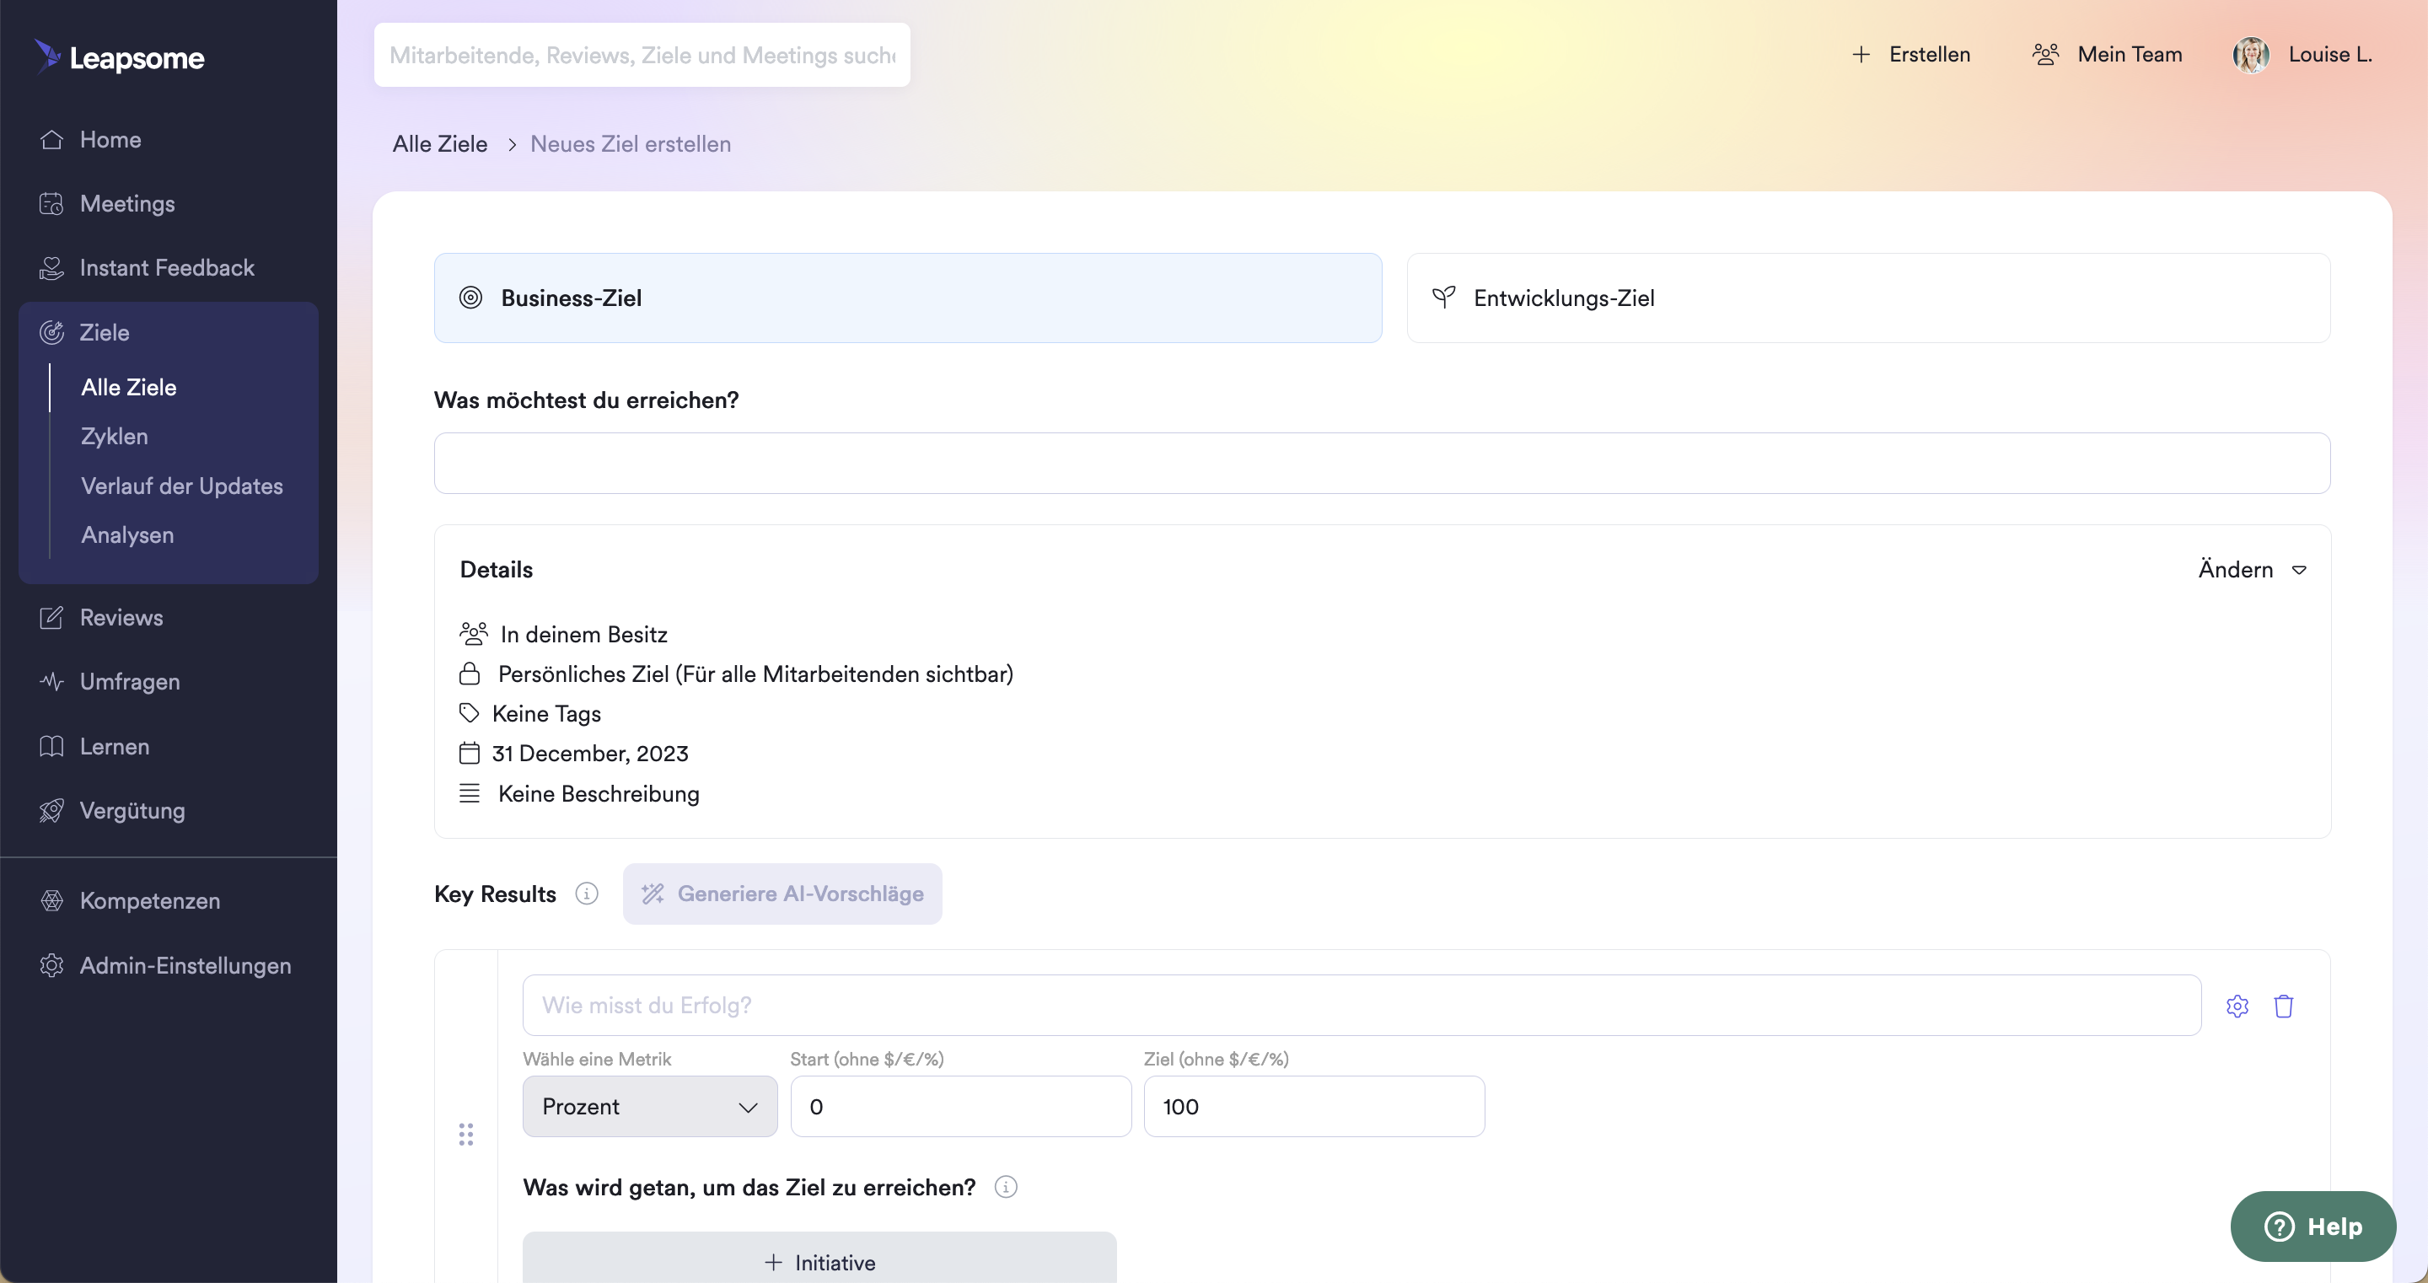
Task: Open the Prozent metric dropdown
Action: pyautogui.click(x=649, y=1106)
